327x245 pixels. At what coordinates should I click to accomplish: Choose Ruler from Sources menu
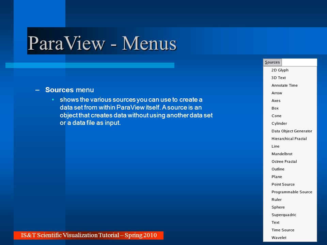(290, 200)
